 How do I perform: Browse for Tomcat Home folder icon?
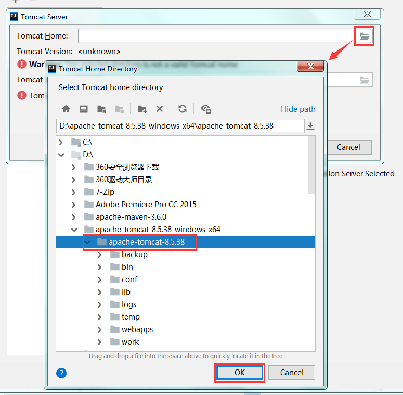pyautogui.click(x=364, y=36)
